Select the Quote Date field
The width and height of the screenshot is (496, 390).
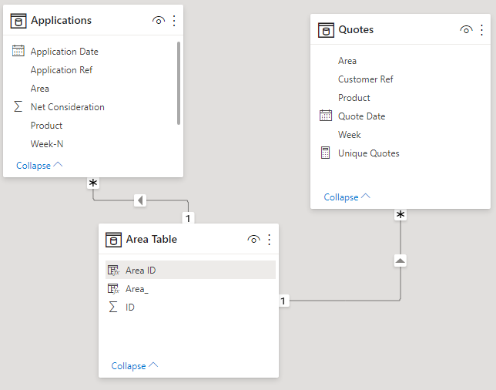click(x=361, y=116)
